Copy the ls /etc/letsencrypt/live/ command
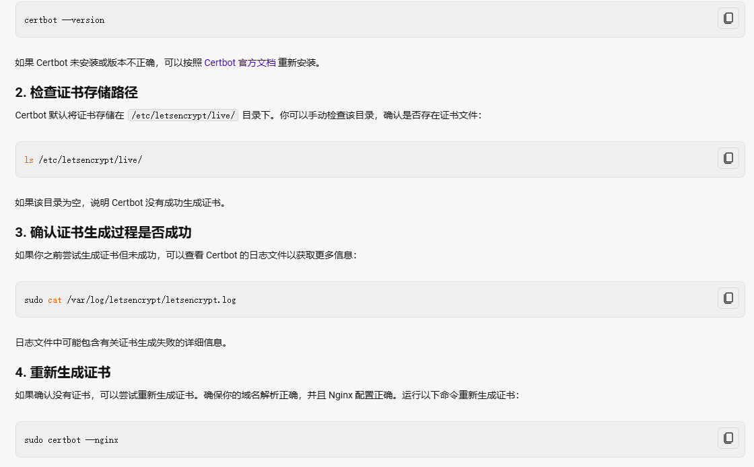 click(x=728, y=158)
